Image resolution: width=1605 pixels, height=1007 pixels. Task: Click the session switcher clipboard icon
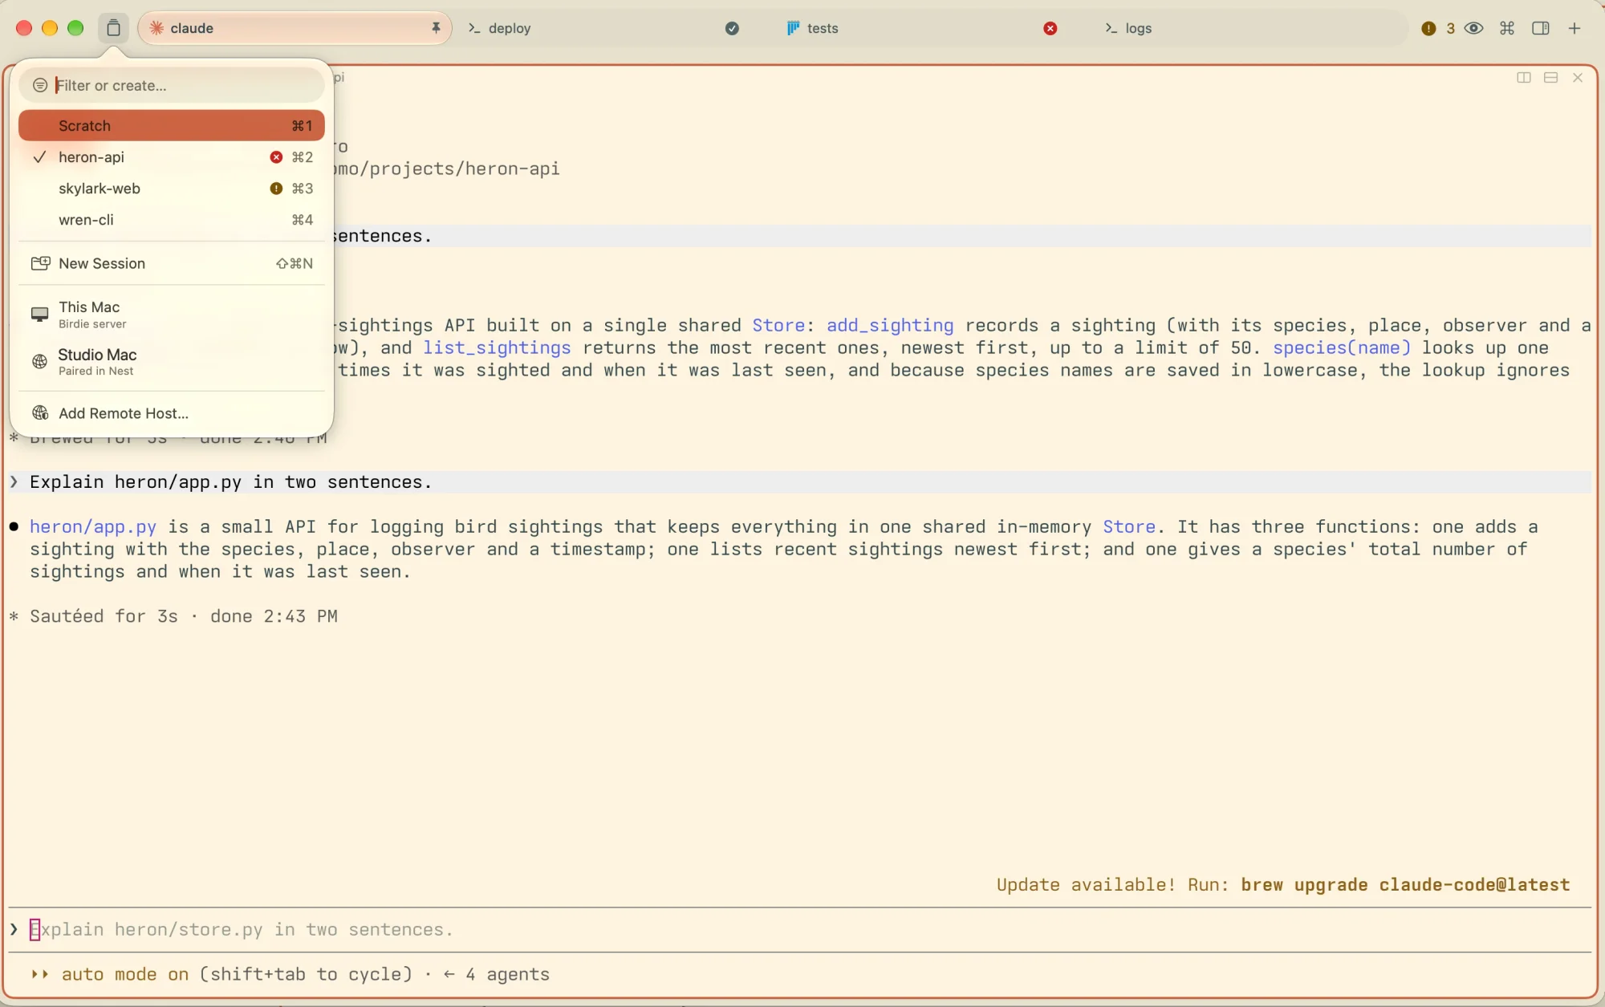(x=113, y=28)
